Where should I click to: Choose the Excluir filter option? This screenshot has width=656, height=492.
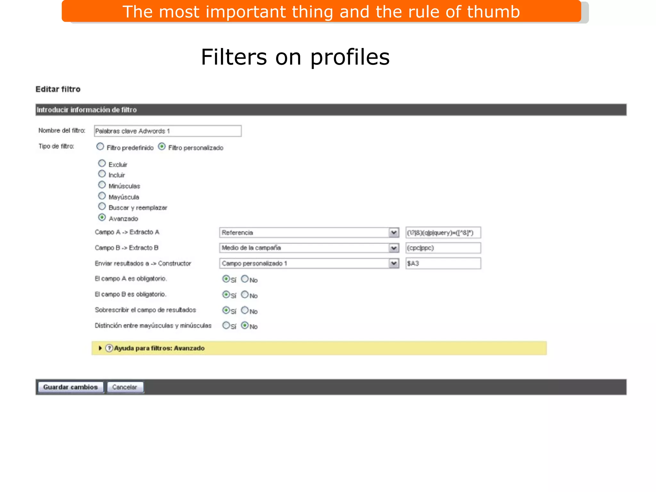[102, 163]
